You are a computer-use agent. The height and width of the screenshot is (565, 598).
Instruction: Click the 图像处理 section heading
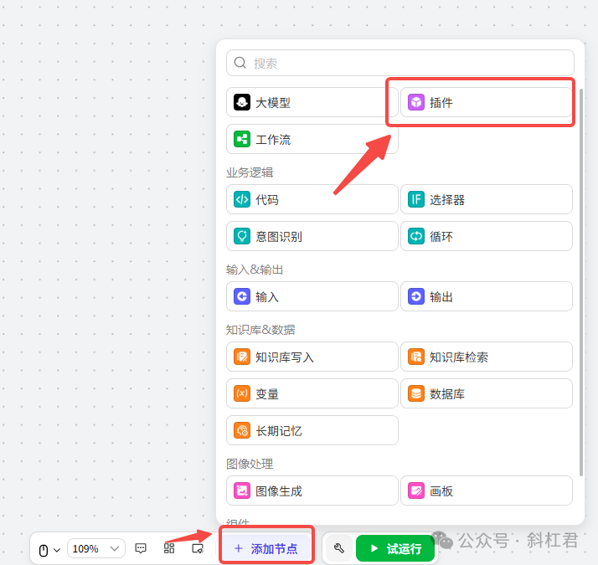coord(250,463)
